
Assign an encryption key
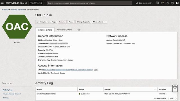pyautogui.click(x=70, y=60)
